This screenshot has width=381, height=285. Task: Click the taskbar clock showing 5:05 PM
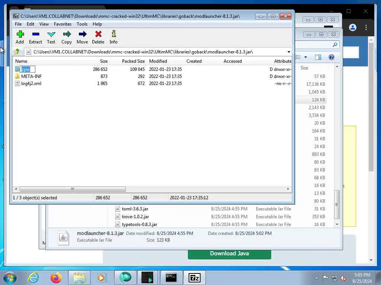click(362, 278)
